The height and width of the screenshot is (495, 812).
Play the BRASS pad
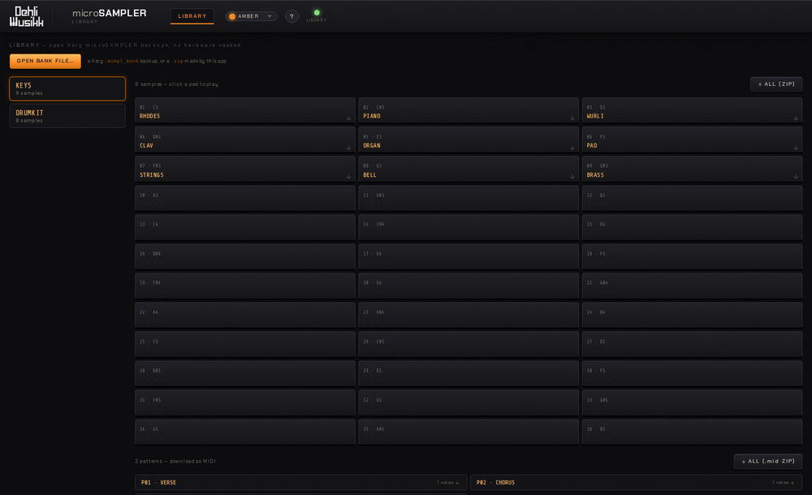point(693,170)
